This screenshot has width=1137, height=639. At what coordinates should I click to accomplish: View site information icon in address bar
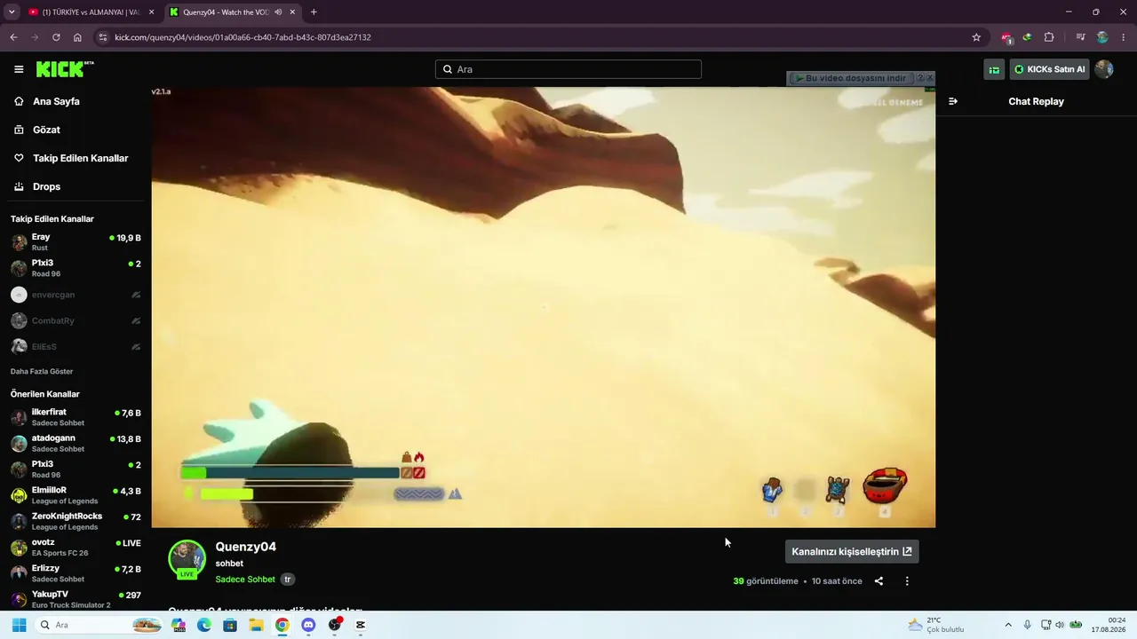pyautogui.click(x=103, y=37)
